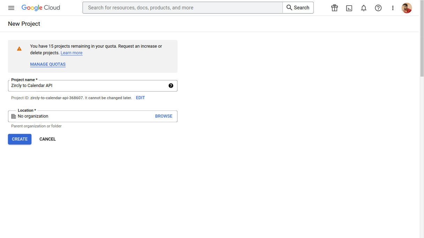Open the MANAGE QUOTAS link
Screen dimensions: 424x238
pos(48,64)
